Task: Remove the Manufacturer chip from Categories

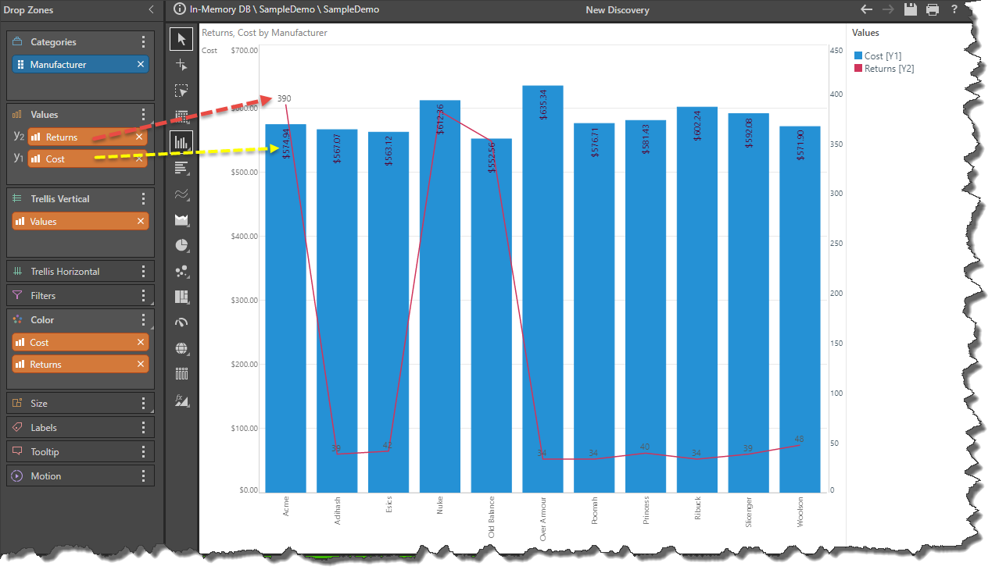Action: pos(141,64)
